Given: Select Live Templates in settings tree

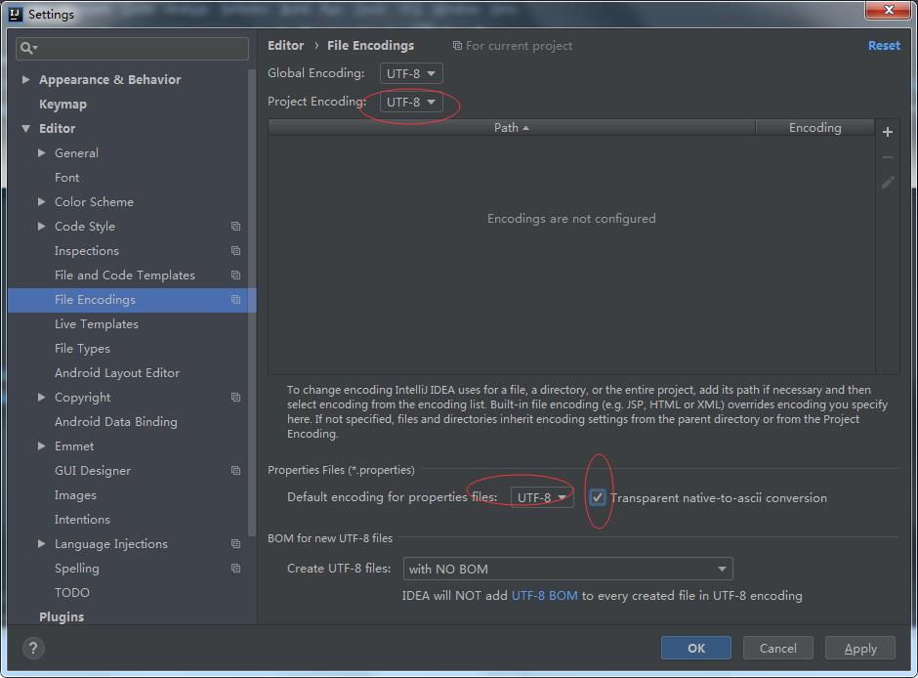Looking at the screenshot, I should pyautogui.click(x=97, y=324).
